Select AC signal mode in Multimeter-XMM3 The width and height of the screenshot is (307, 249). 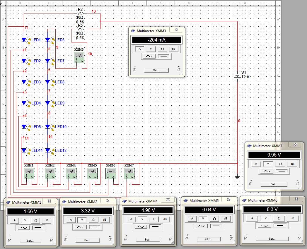pos(149,56)
